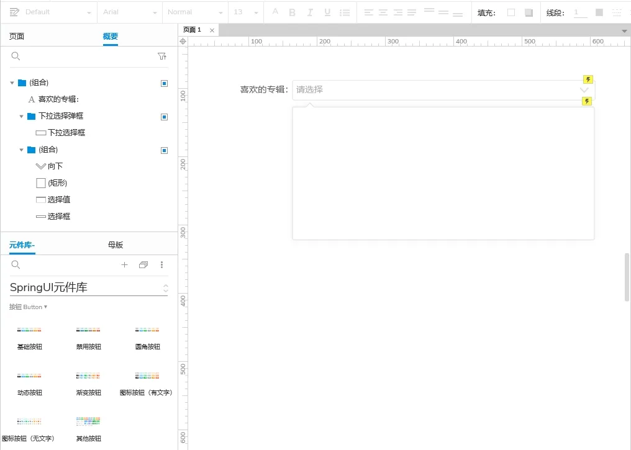Viewport: 631px width, 450px height.
Task: Select the 喜欢的专辑: text item in outline
Action: coord(58,99)
